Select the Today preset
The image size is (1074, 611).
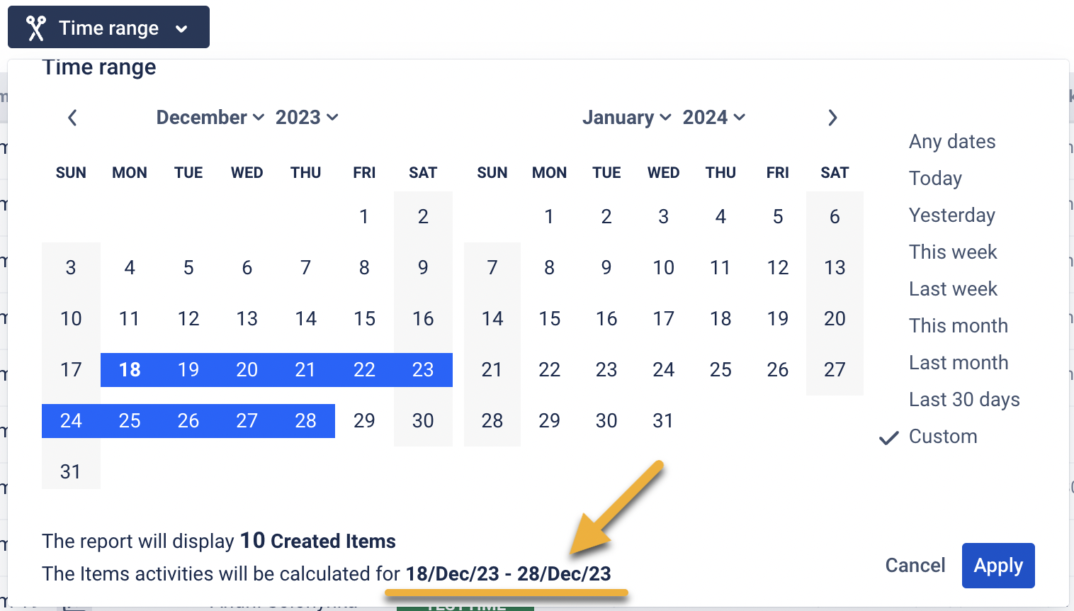935,179
